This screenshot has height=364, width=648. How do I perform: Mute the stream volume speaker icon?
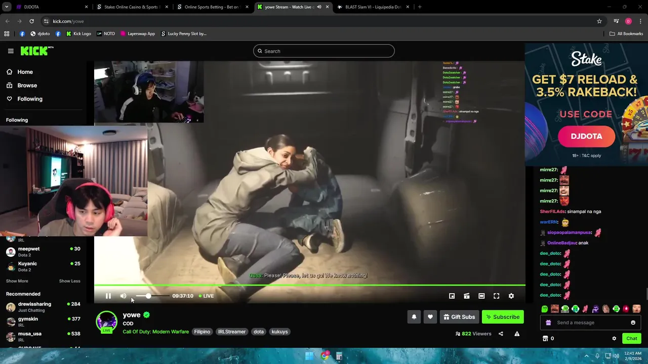click(123, 296)
